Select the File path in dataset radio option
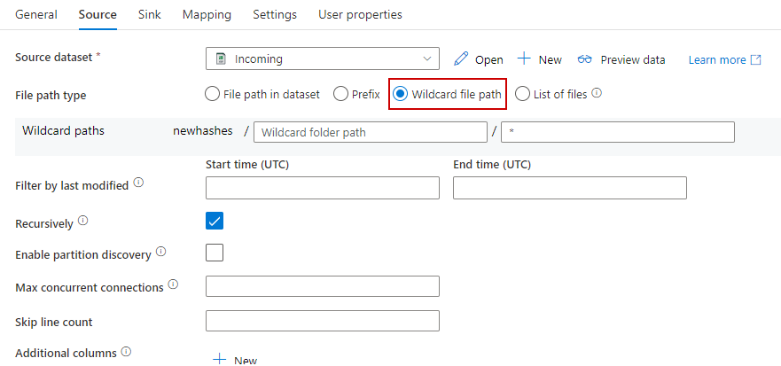The height and width of the screenshot is (366, 781). tap(213, 94)
